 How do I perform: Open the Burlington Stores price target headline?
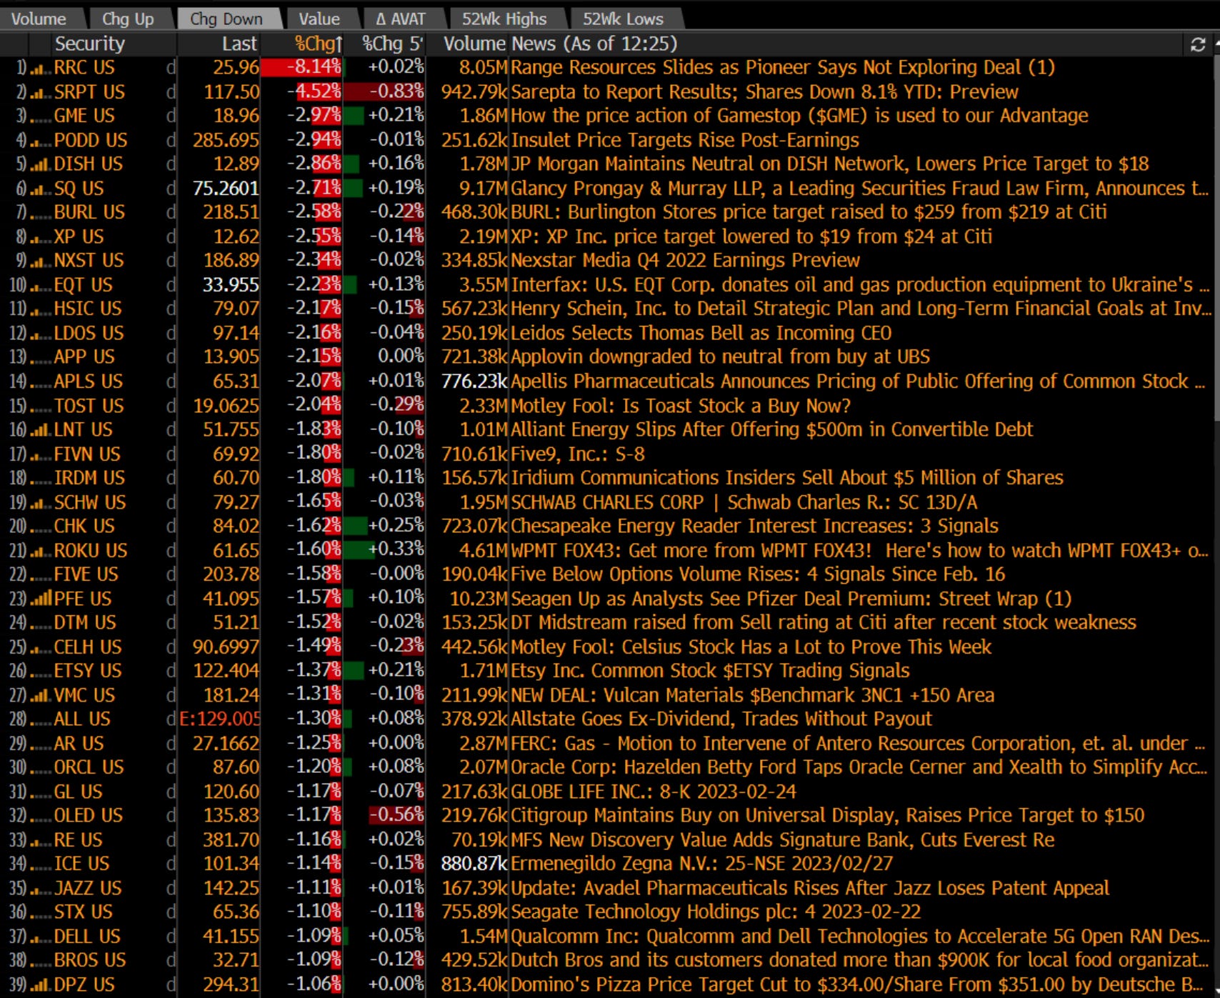point(809,212)
